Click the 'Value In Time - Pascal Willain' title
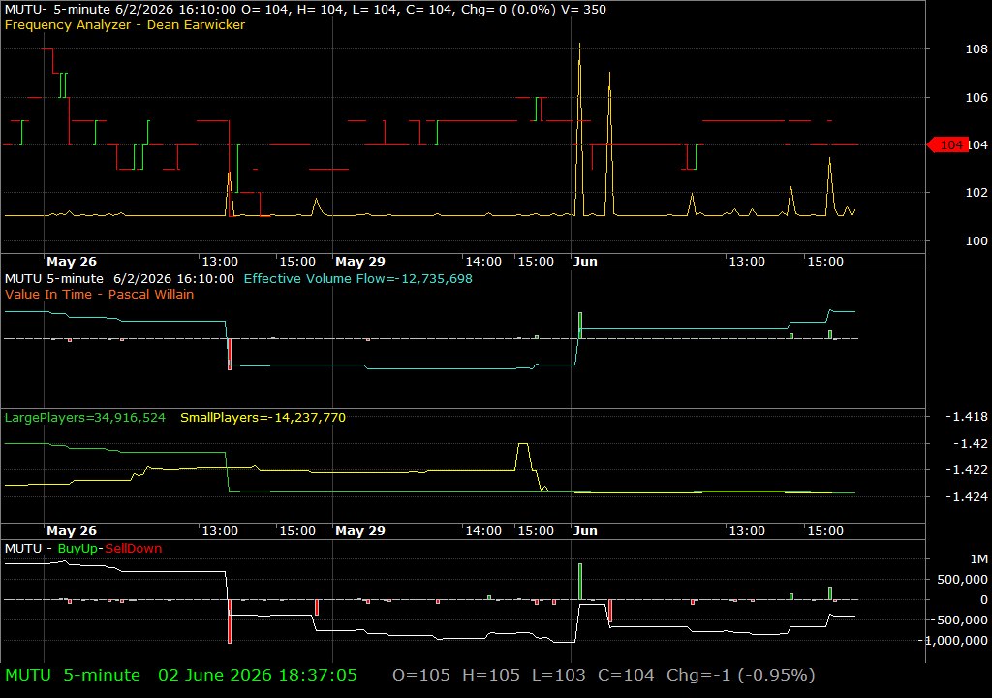Screen dimensions: 992x698 click(100, 294)
